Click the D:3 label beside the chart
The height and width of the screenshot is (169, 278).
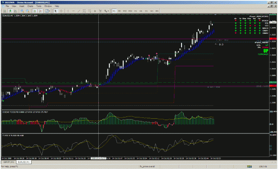(x=221, y=44)
